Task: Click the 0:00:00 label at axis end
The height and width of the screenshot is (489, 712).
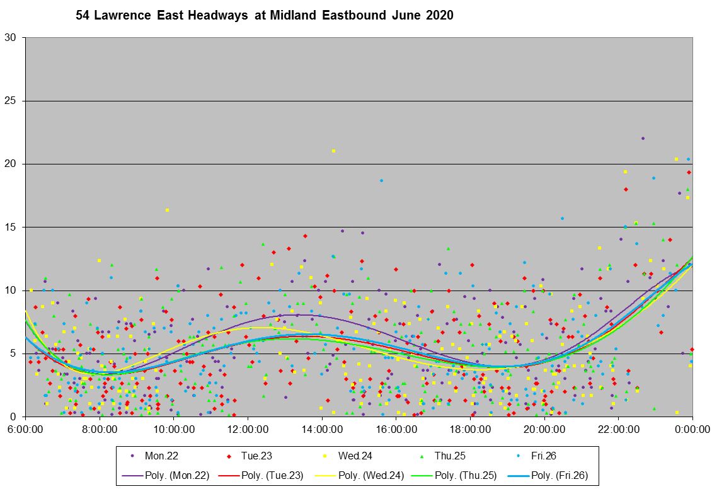Action: [692, 429]
